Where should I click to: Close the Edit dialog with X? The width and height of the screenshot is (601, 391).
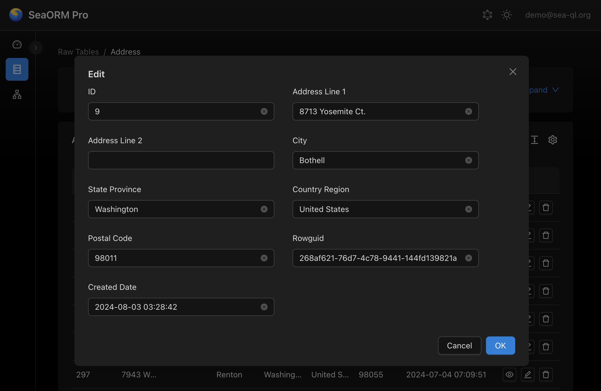pyautogui.click(x=513, y=72)
